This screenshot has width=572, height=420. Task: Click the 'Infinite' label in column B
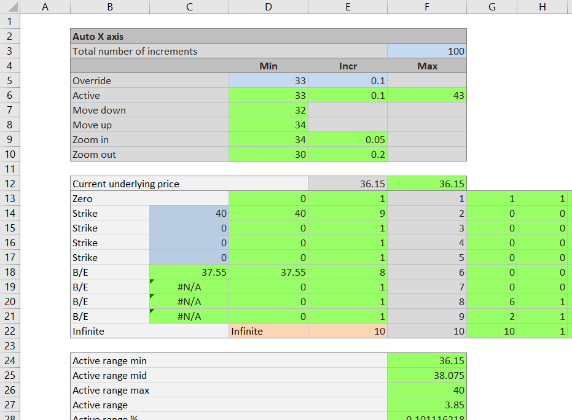coord(88,331)
